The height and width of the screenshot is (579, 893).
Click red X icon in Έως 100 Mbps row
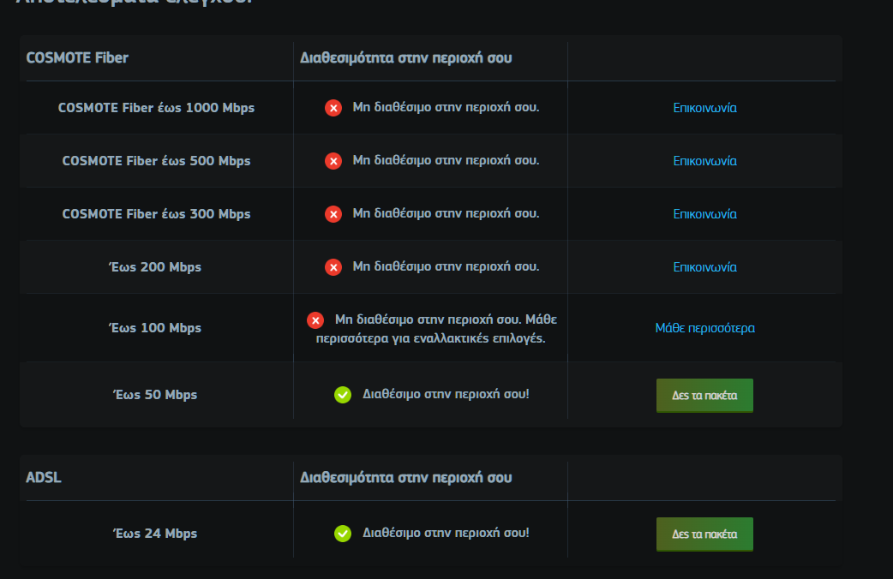315,320
